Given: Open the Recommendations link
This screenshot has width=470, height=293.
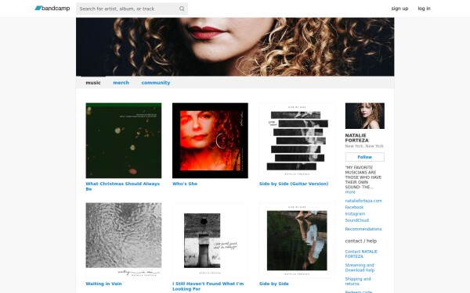Looking at the screenshot, I should [363, 229].
